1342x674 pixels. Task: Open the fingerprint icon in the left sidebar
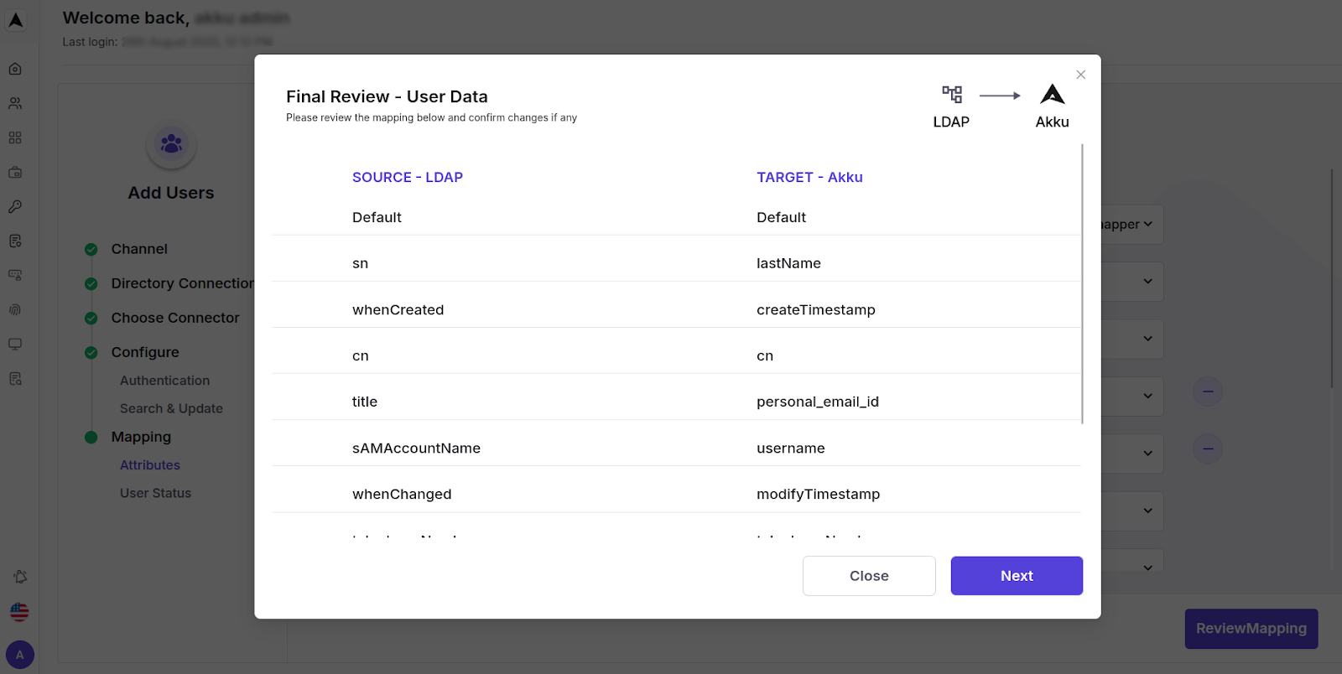(x=15, y=309)
